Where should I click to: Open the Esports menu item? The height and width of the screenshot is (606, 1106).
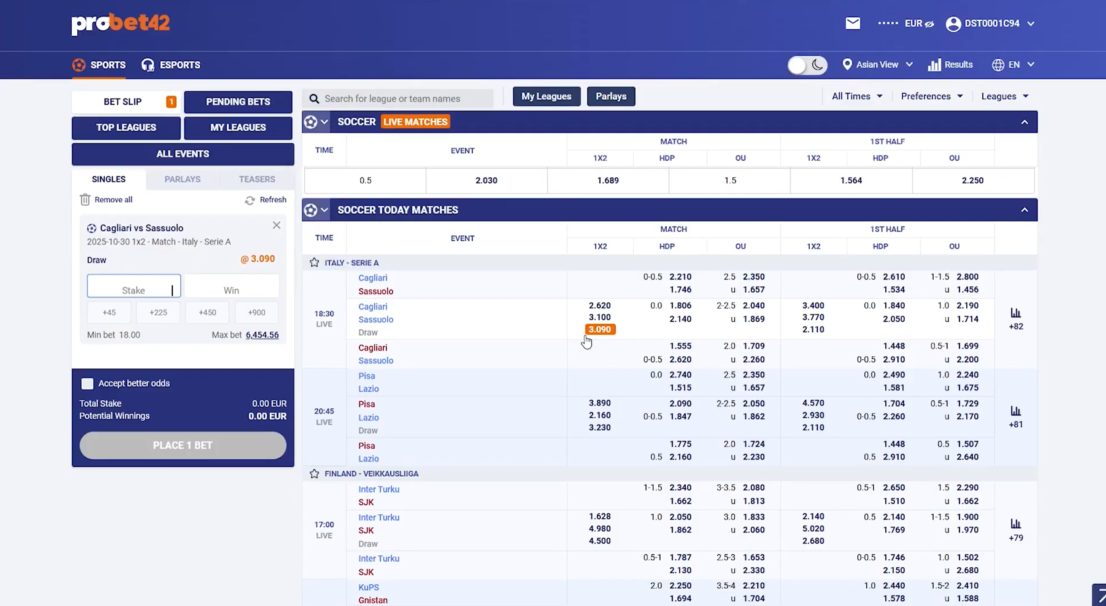tap(171, 65)
